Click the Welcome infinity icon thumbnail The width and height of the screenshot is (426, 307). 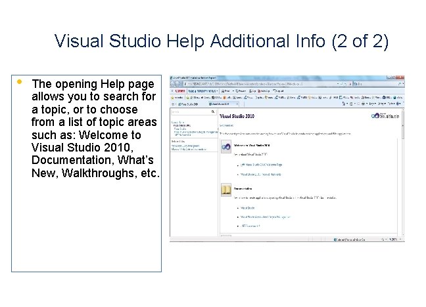tap(226, 147)
